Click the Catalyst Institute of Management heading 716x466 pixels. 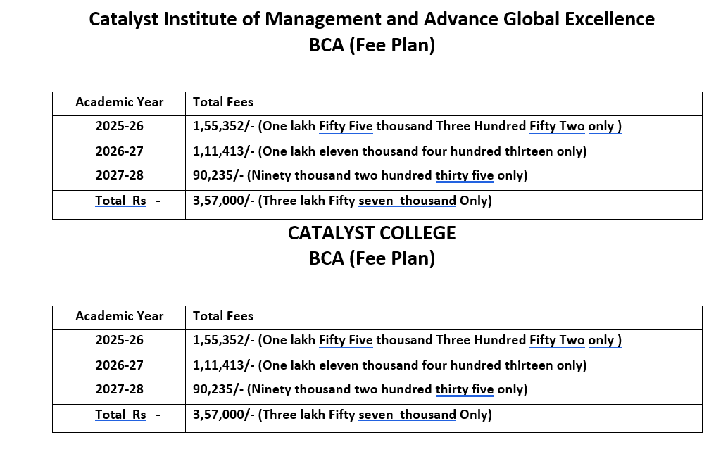pos(372,19)
